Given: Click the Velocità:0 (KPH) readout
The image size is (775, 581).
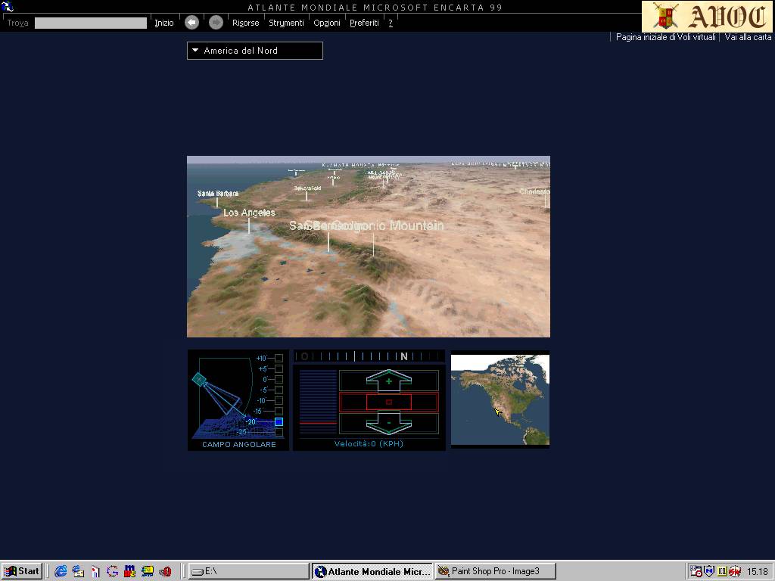Looking at the screenshot, I should (x=369, y=443).
